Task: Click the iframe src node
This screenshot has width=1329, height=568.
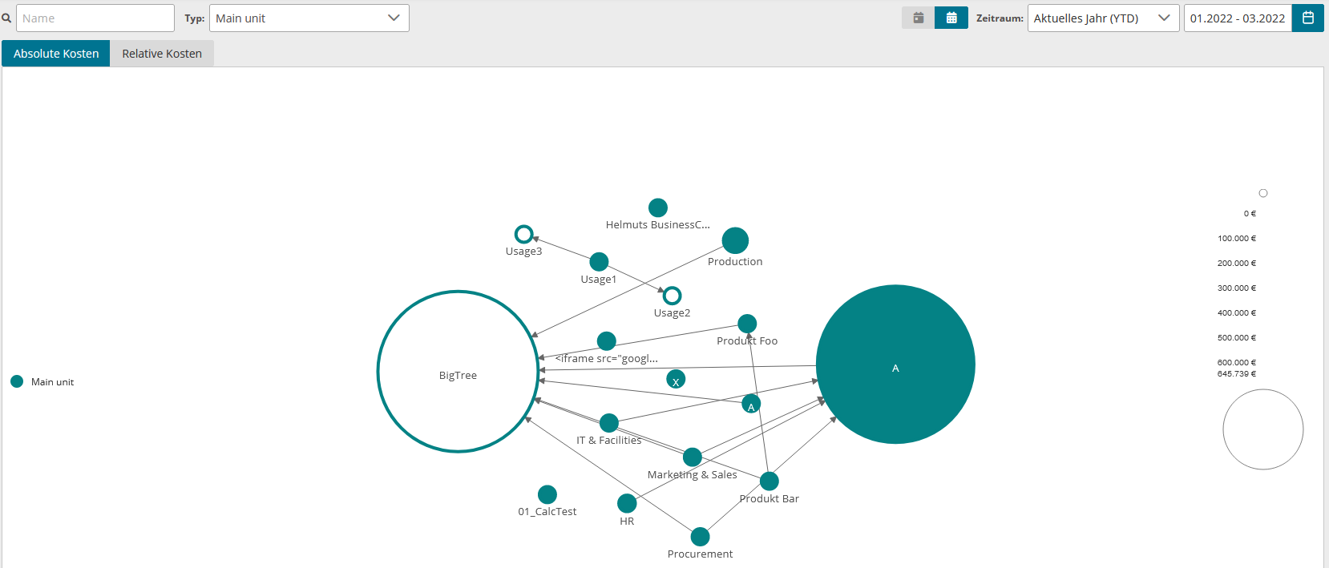Action: click(607, 341)
